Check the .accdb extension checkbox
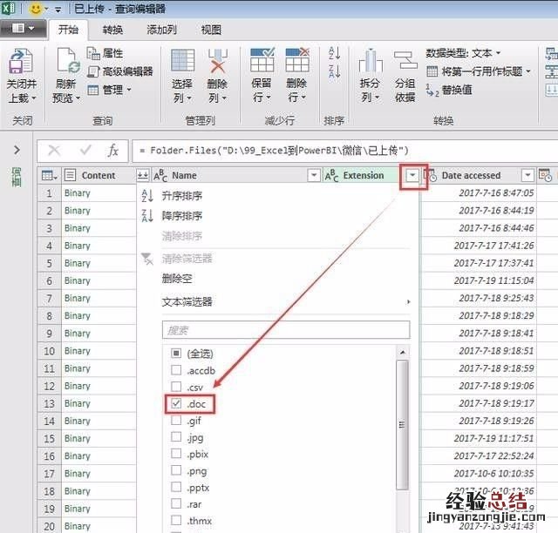This screenshot has height=533, width=558. point(176,370)
